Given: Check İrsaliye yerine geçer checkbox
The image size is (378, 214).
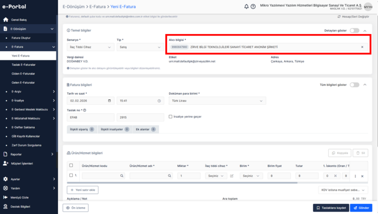Looking at the screenshot, I should [171, 117].
